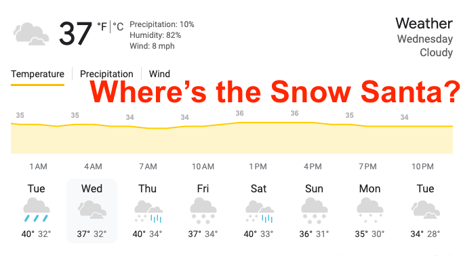Screen dimensions: 461x256
Task: Choose the Fri day forecast label
Action: 203,188
